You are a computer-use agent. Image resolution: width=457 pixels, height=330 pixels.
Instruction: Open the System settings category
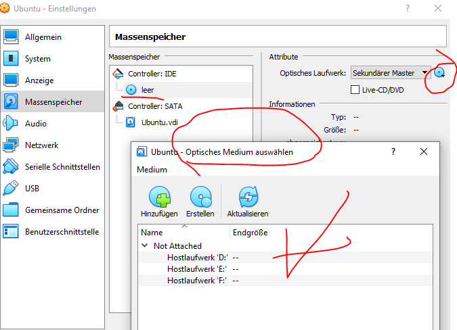click(x=52, y=58)
